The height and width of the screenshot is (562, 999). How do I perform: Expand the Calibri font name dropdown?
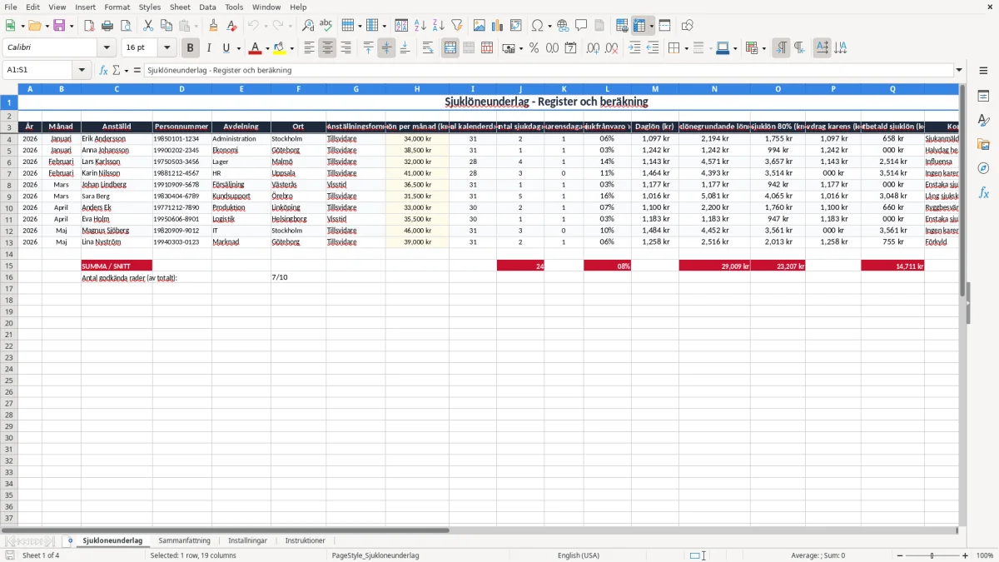tap(106, 48)
